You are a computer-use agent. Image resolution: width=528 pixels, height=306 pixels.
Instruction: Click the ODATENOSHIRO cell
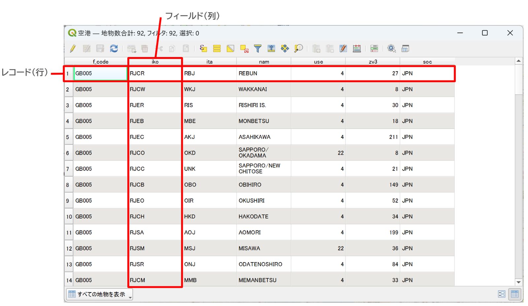(x=264, y=264)
